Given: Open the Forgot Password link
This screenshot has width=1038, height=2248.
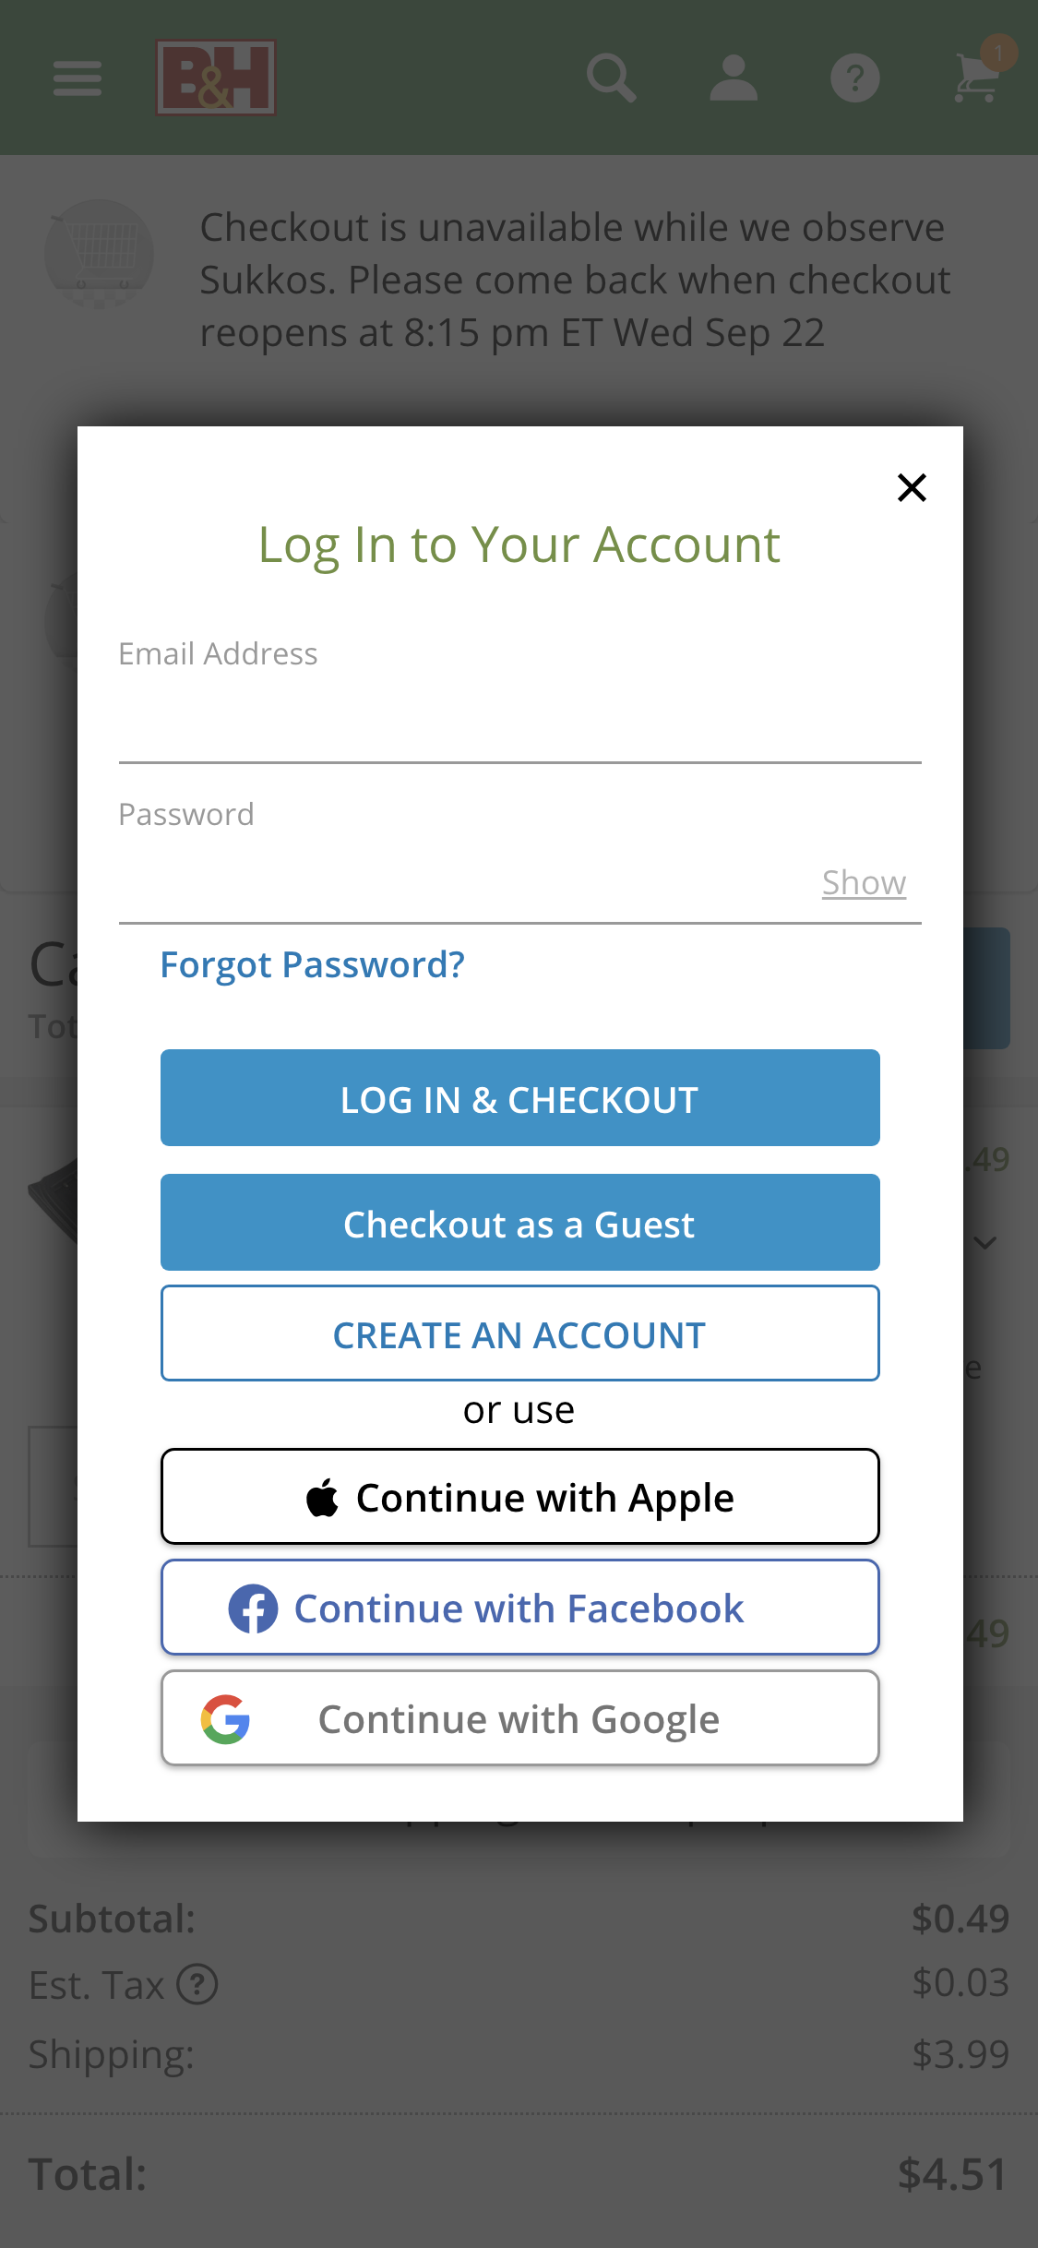Looking at the screenshot, I should click(x=312, y=965).
